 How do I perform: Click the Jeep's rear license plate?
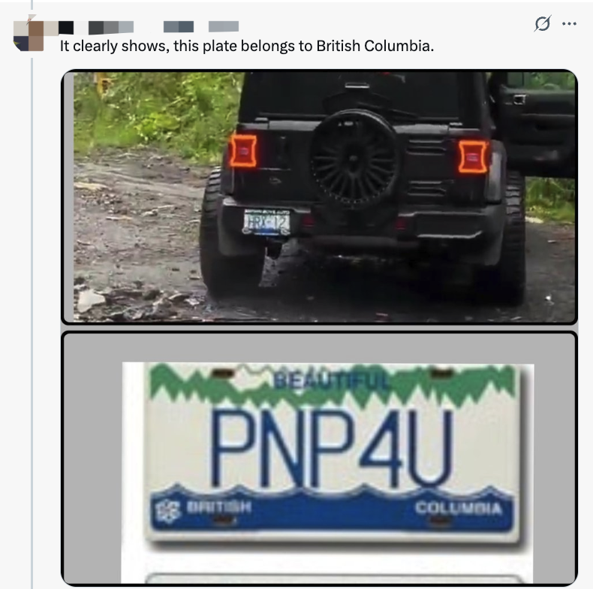click(266, 222)
